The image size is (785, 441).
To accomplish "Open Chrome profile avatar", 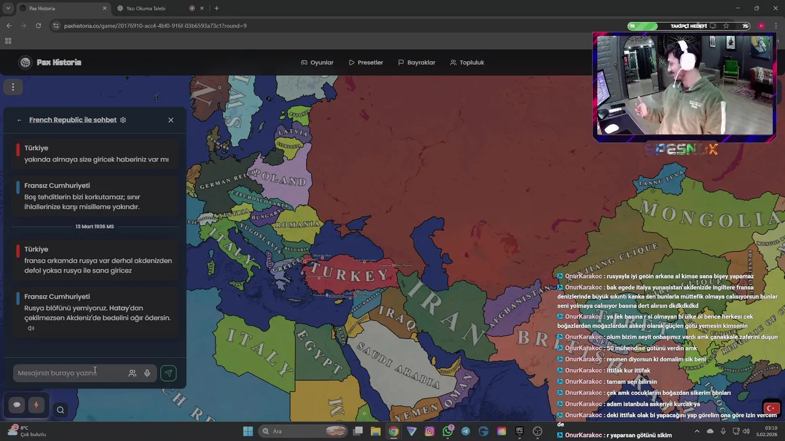I will click(x=761, y=26).
